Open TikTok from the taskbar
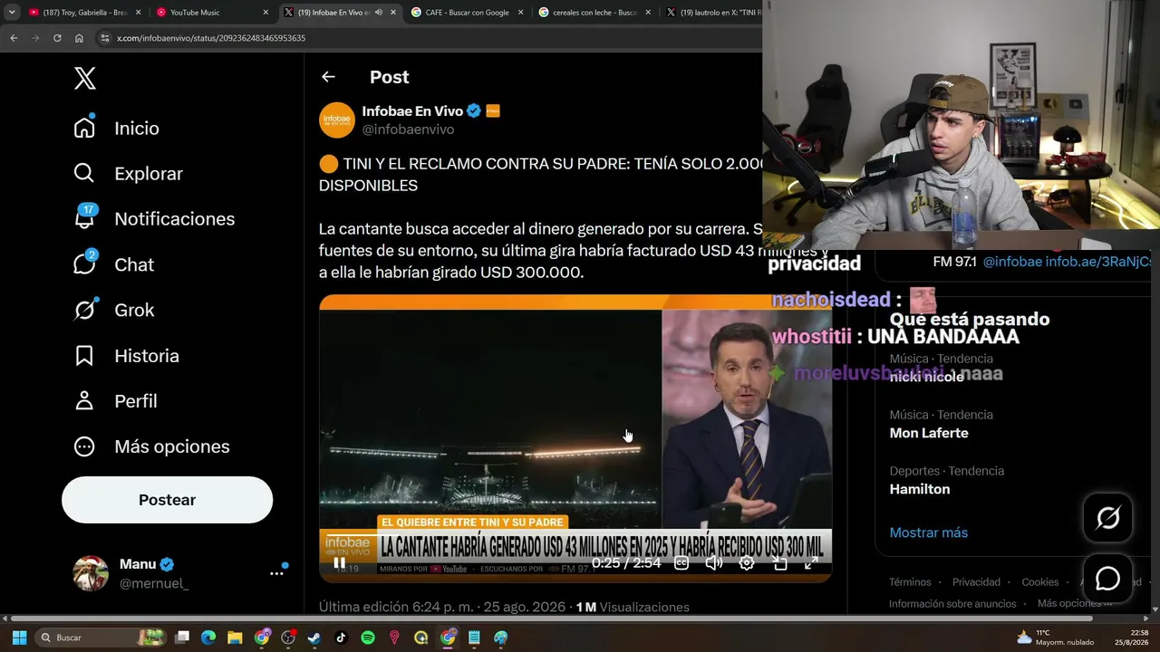Screen dimensions: 1160x652 click(x=341, y=638)
